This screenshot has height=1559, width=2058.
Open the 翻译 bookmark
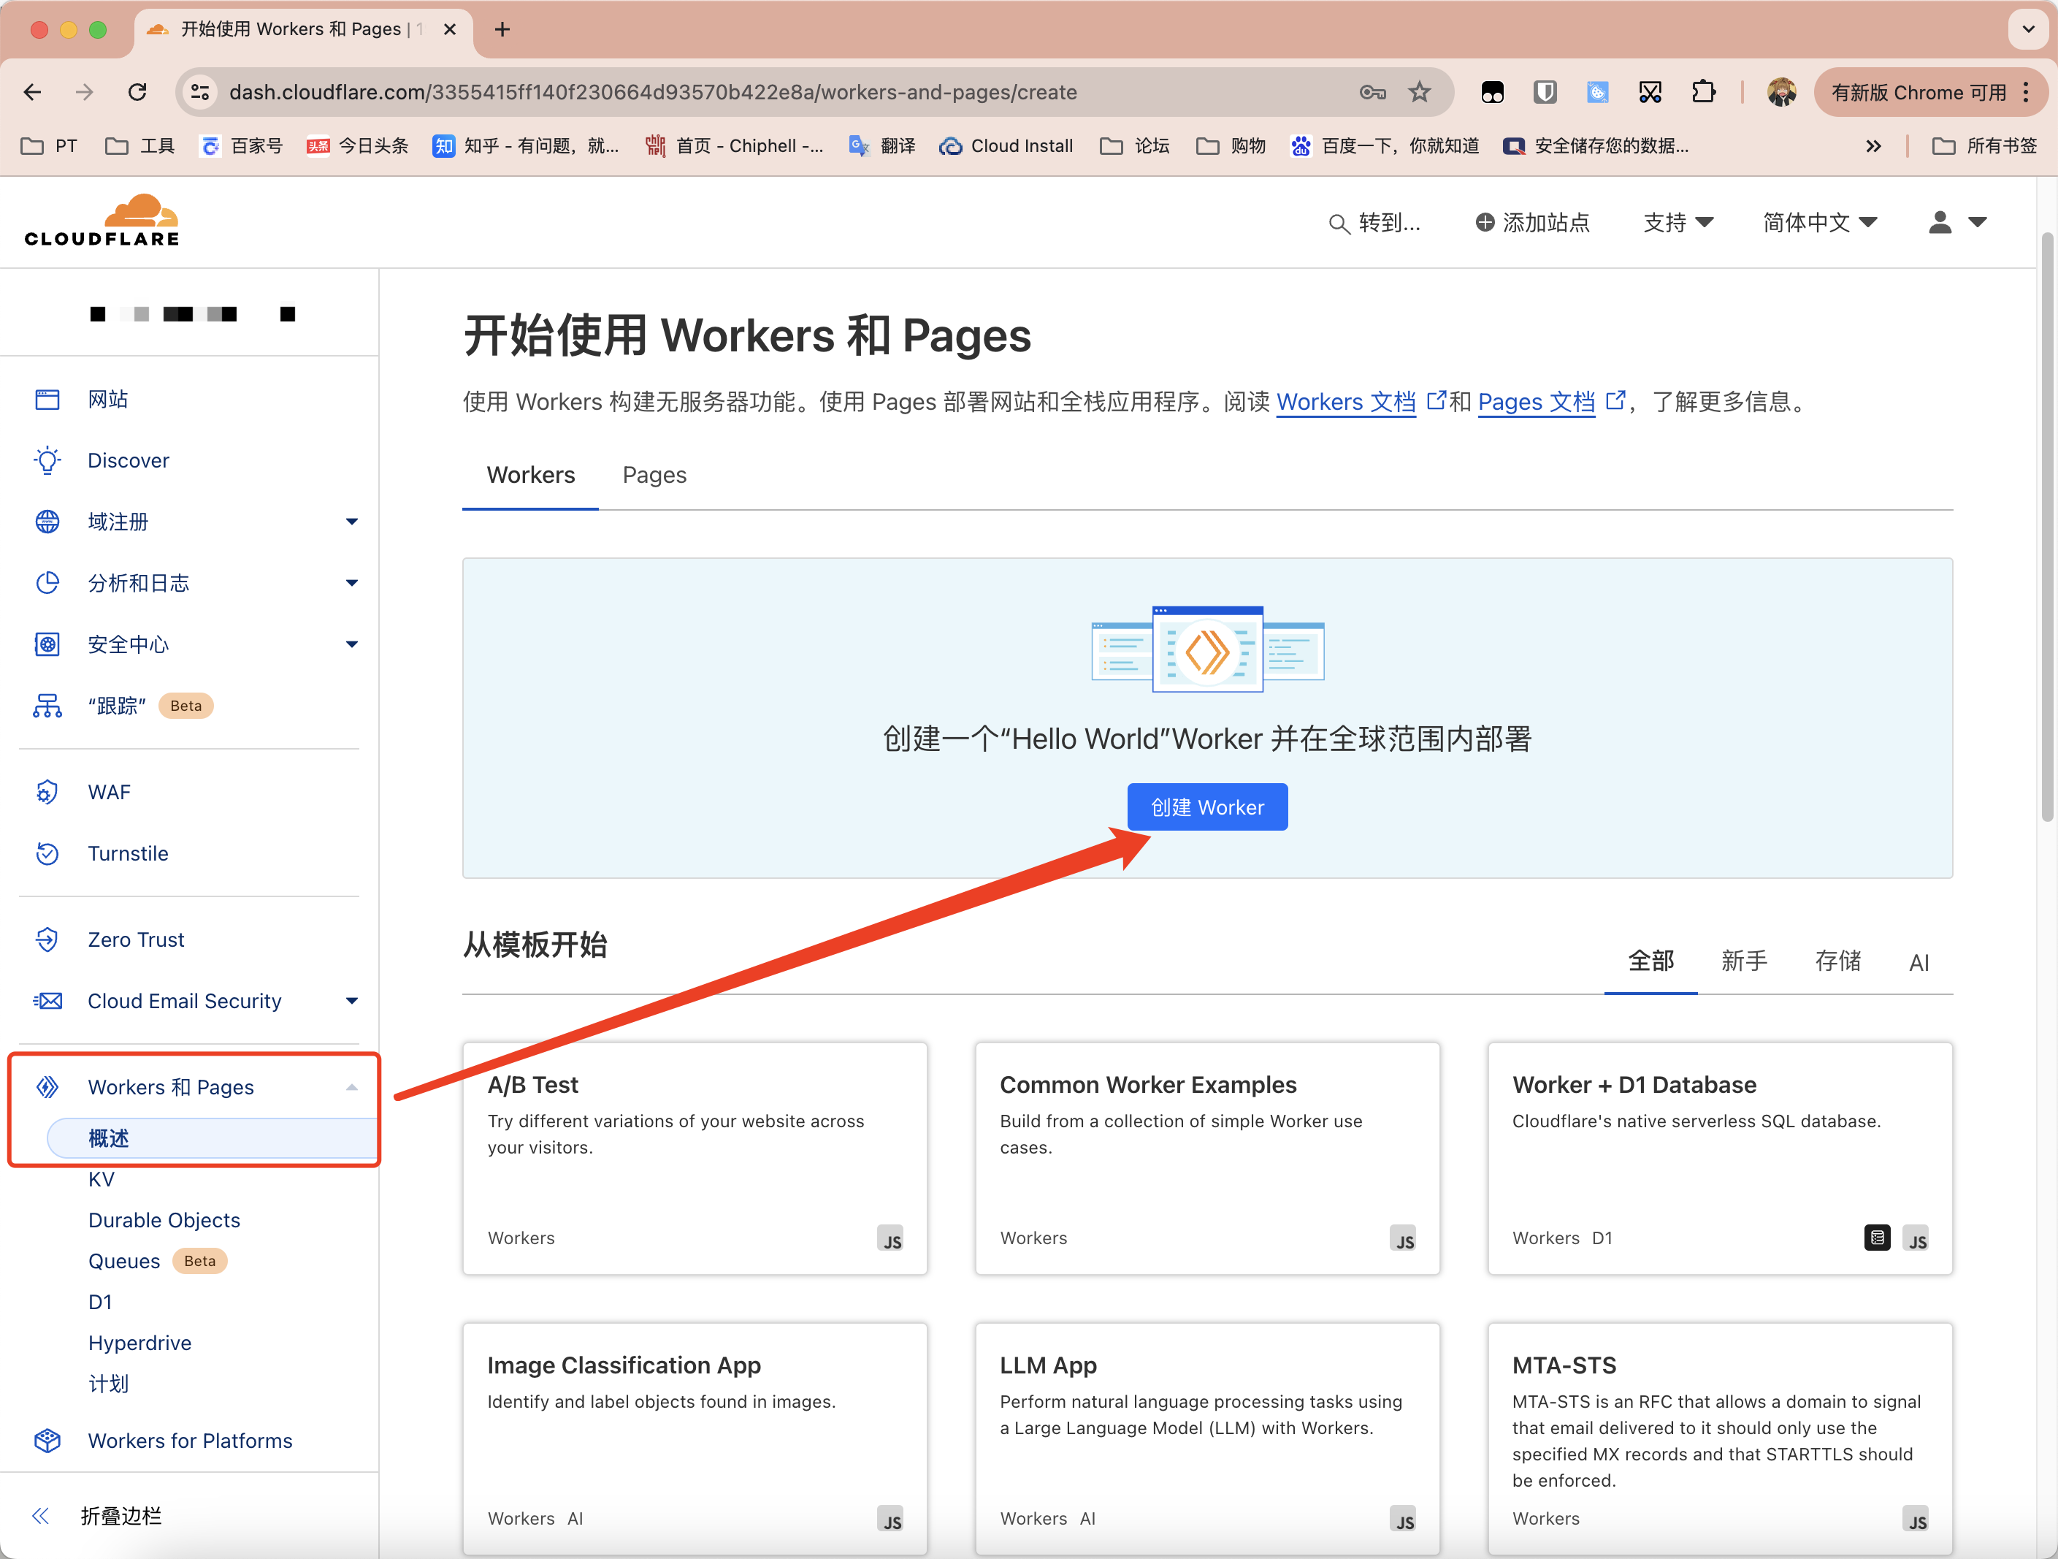tap(882, 146)
